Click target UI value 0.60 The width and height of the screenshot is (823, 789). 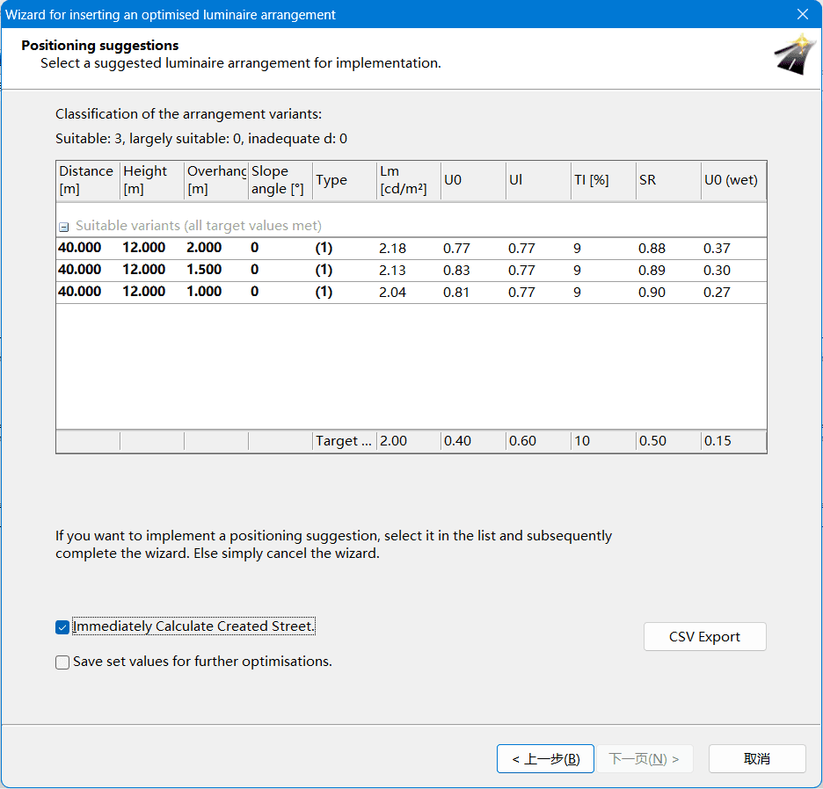(x=523, y=441)
